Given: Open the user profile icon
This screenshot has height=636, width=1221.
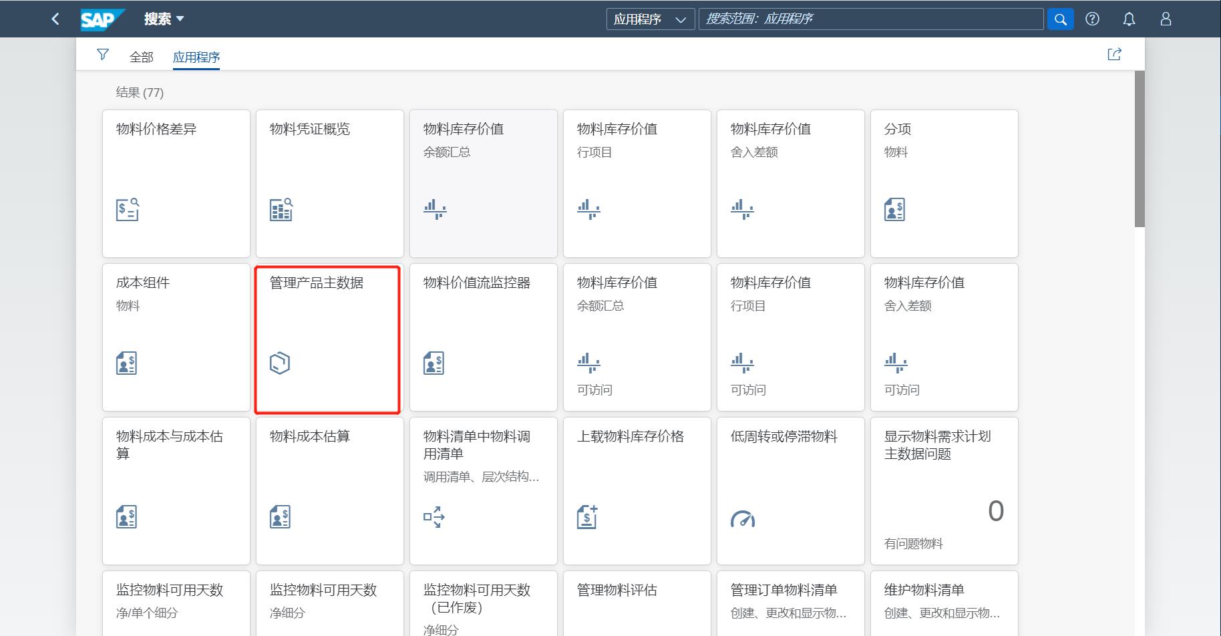Looking at the screenshot, I should pos(1165,19).
